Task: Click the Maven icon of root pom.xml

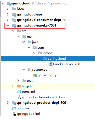Action: click(14, 108)
